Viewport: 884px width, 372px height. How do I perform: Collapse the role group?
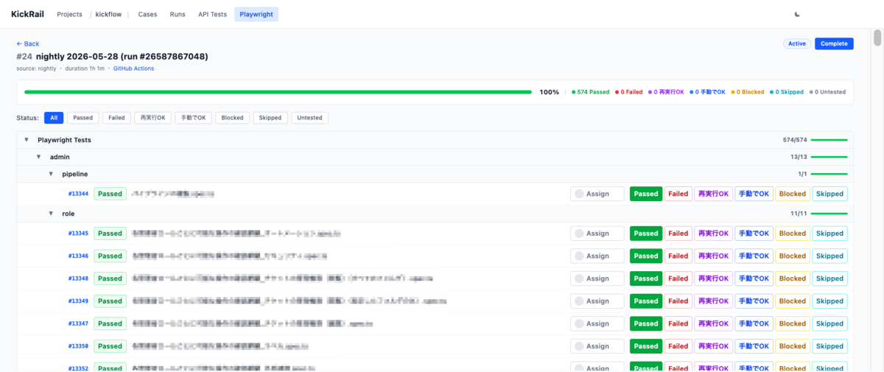tap(52, 214)
